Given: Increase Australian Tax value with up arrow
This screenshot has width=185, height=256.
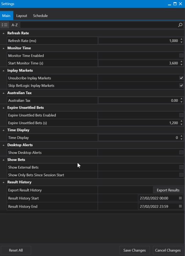Looking at the screenshot, I should coord(181,99).
